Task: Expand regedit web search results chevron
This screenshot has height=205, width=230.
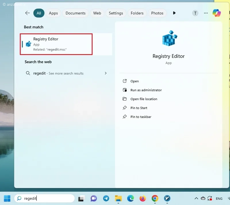Action: click(x=106, y=73)
